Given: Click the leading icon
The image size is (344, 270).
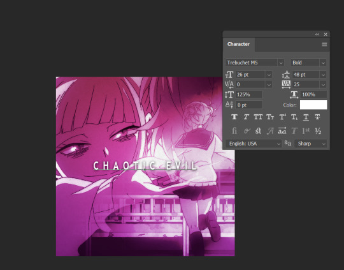Looking at the screenshot, I should tap(286, 75).
